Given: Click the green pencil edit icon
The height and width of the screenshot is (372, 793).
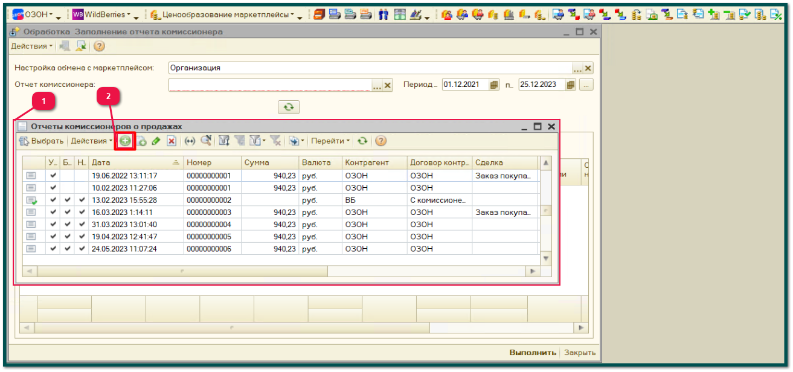Looking at the screenshot, I should coord(156,141).
